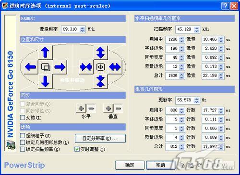Decrease screen width with horizontal inward arrows

coord(86,67)
